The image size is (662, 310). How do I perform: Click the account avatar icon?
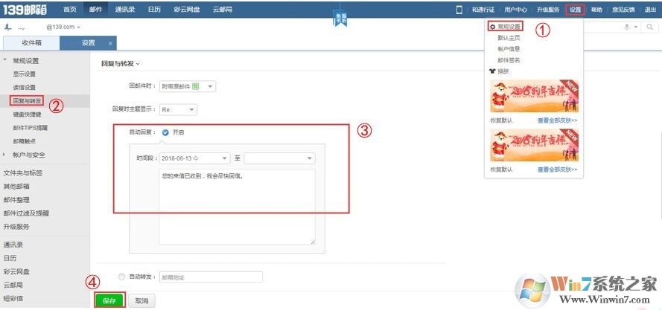pyautogui.click(x=7, y=27)
